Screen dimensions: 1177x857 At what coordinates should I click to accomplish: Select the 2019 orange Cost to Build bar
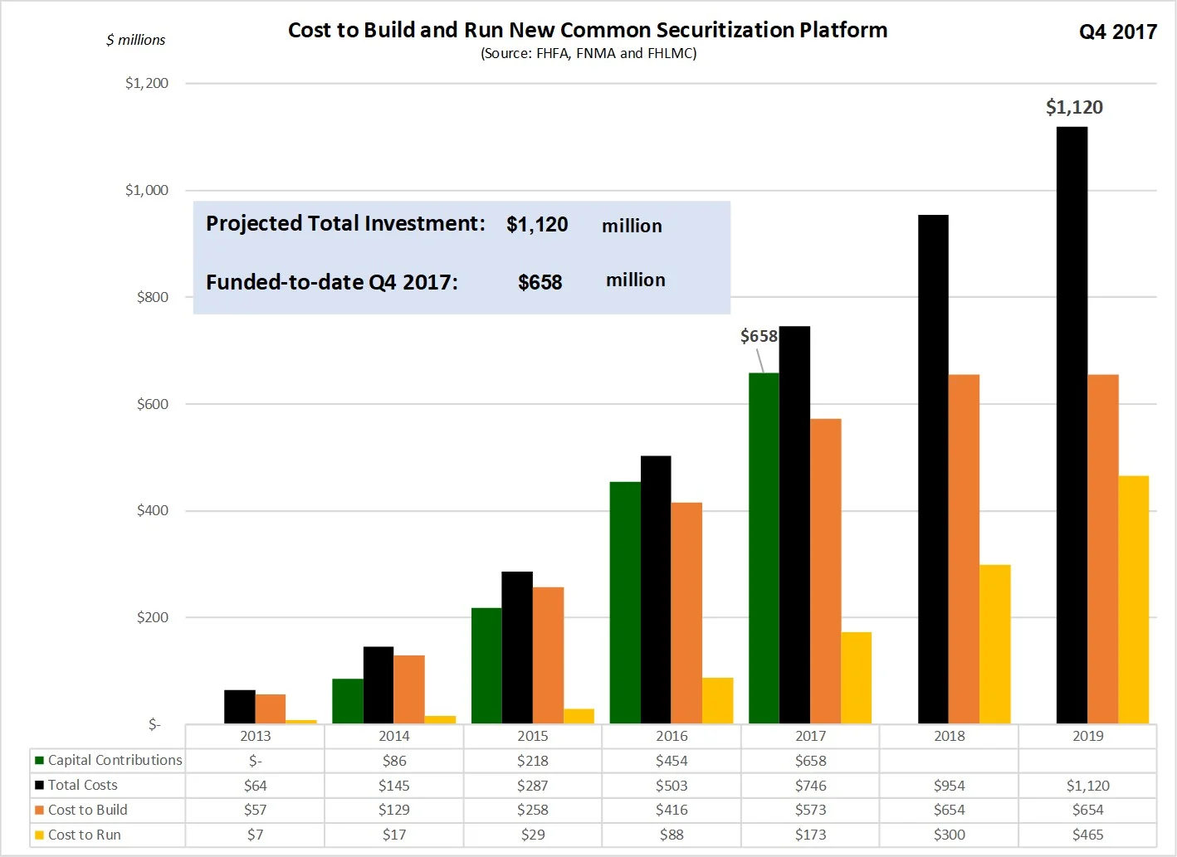1103,549
